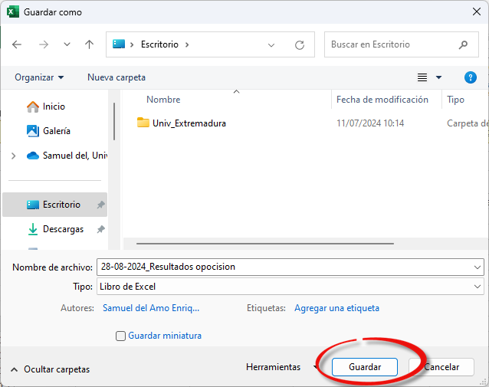
Task: Expand the file name history dropdown
Action: 478,267
